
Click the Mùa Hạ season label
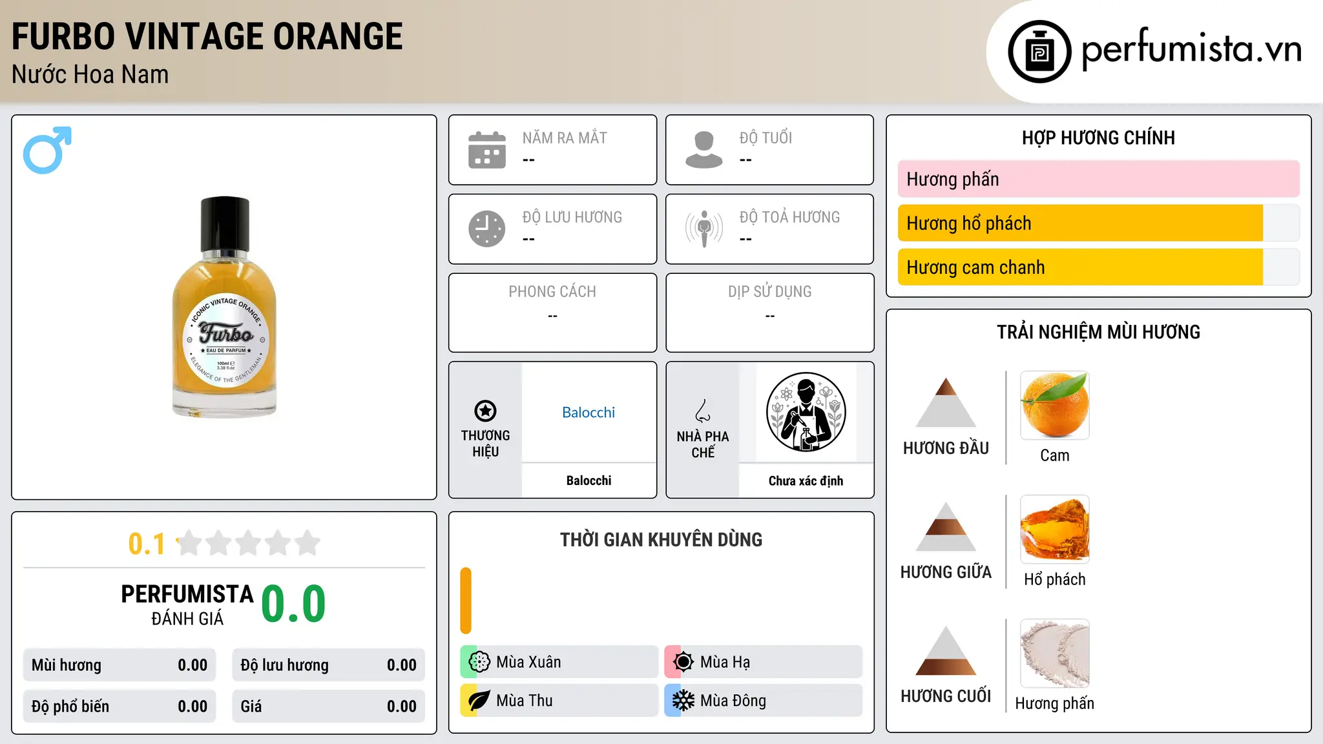pos(725,662)
